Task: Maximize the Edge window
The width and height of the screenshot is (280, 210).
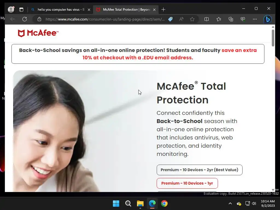Action: 256,8
